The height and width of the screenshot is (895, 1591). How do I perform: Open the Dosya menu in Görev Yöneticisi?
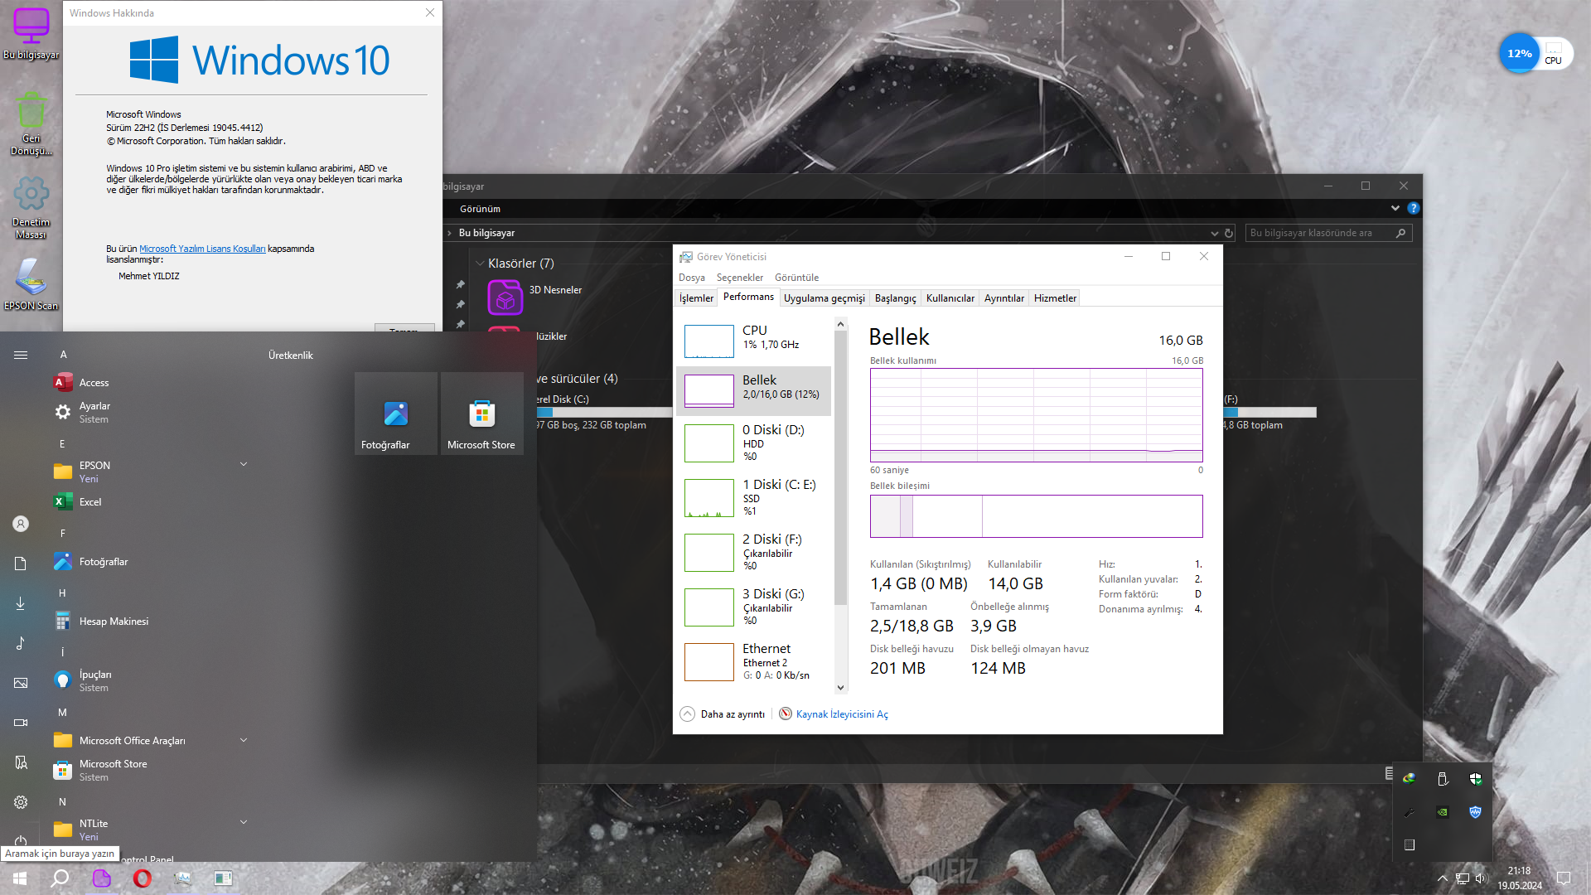pyautogui.click(x=692, y=278)
